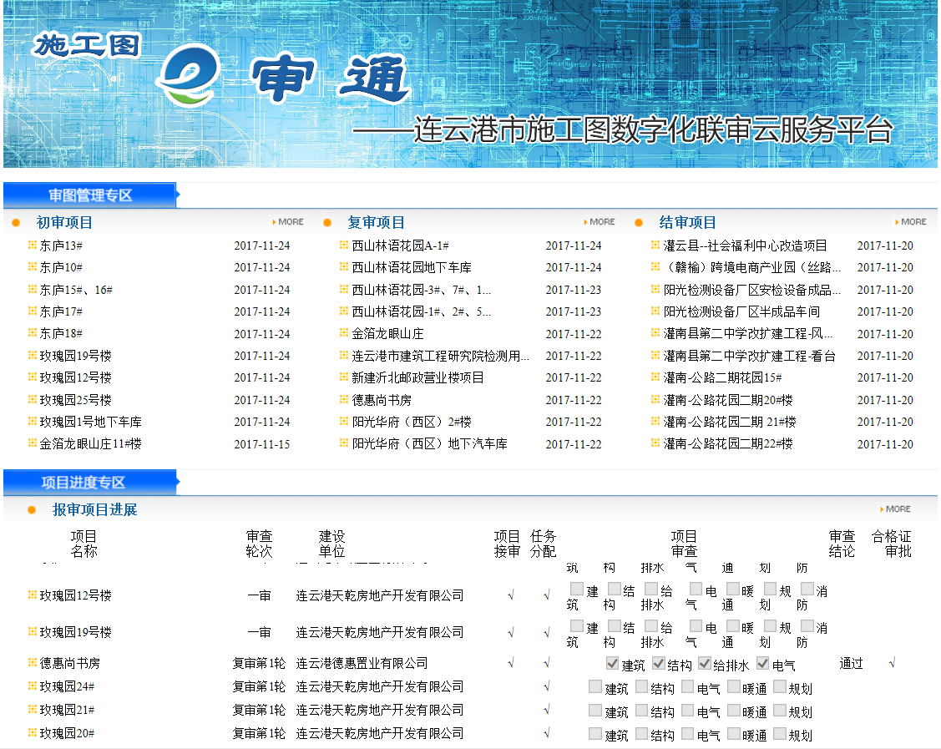Screen dimensions: 941x749
Task: Open the 新建沂北邮政营业楼项目 link
Action: pyautogui.click(x=417, y=377)
